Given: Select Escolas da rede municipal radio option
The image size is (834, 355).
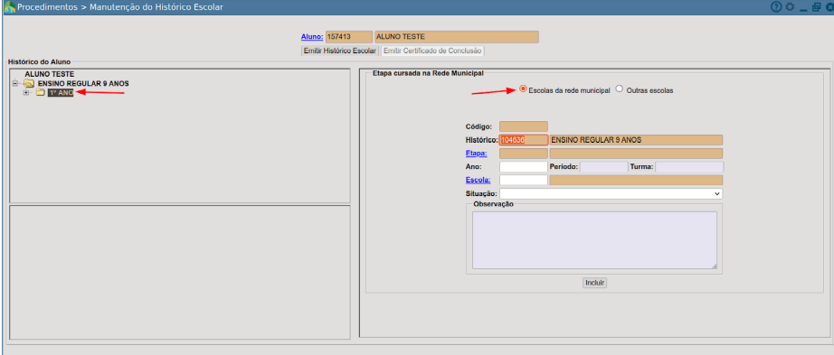Looking at the screenshot, I should point(523,89).
